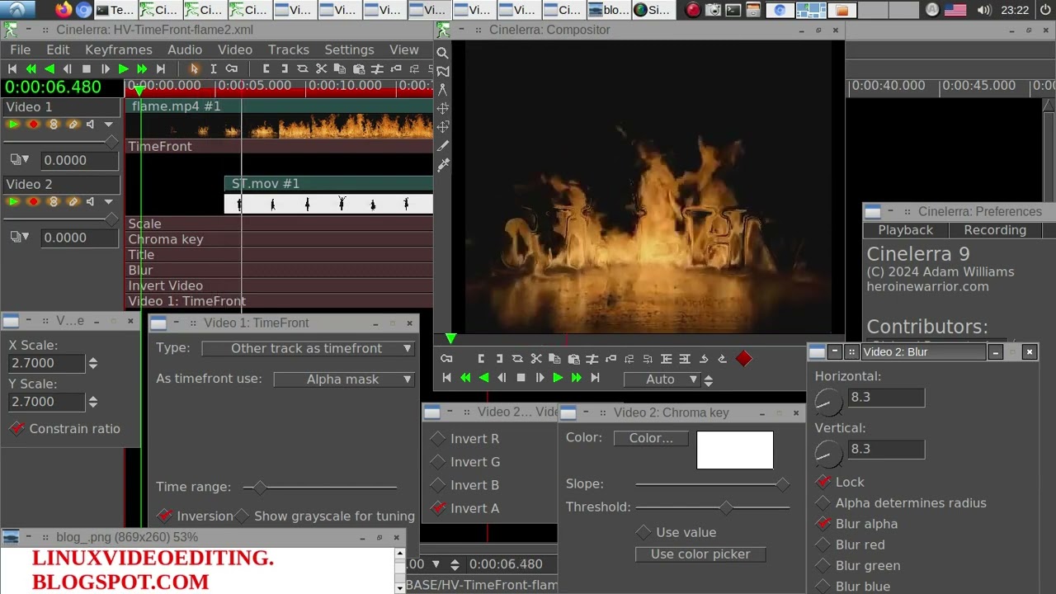
Task: Switch to the Playback tab in Preferences
Action: click(x=906, y=230)
